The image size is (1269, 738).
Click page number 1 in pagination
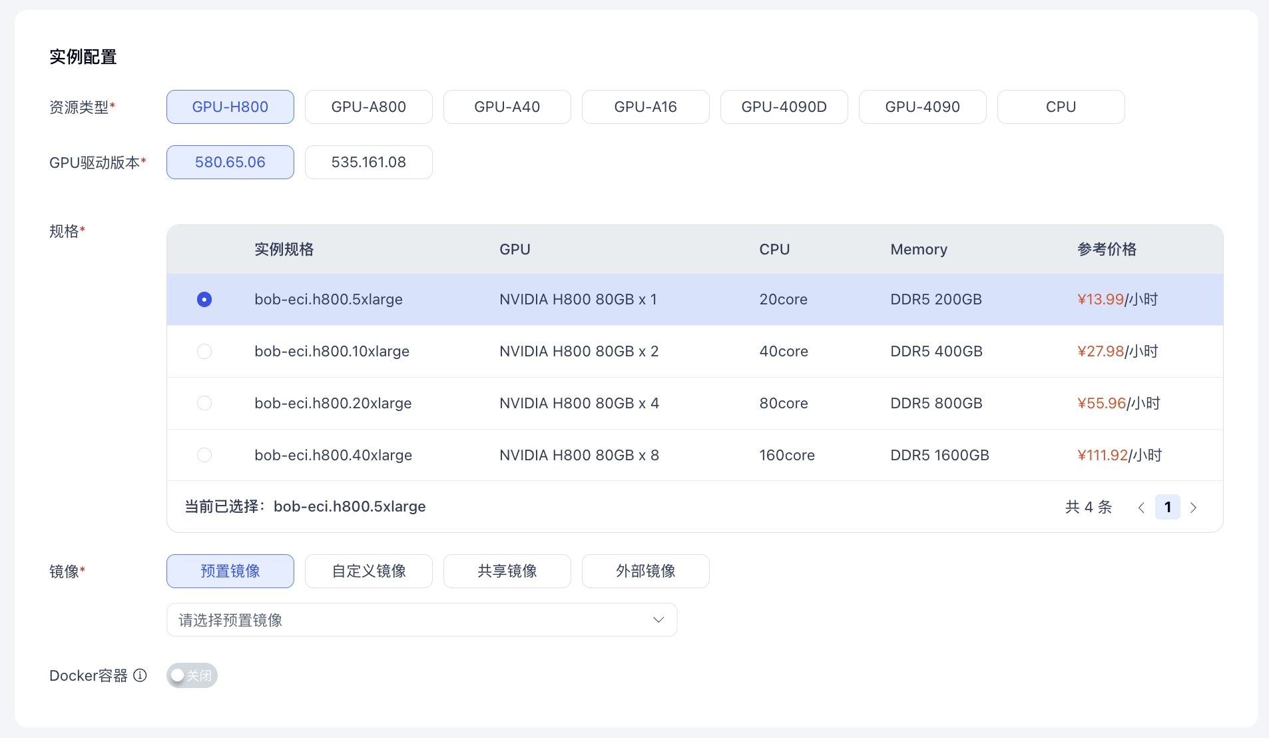1167,508
